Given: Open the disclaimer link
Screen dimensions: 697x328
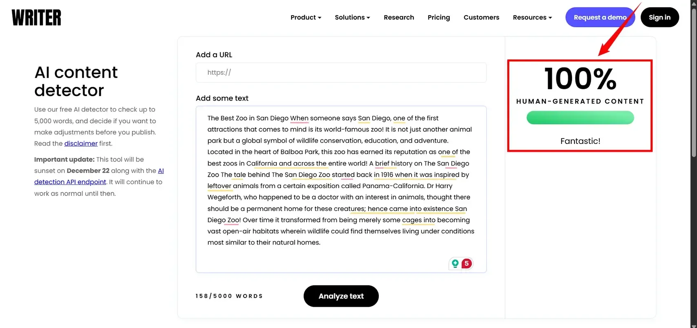Looking at the screenshot, I should [x=81, y=144].
